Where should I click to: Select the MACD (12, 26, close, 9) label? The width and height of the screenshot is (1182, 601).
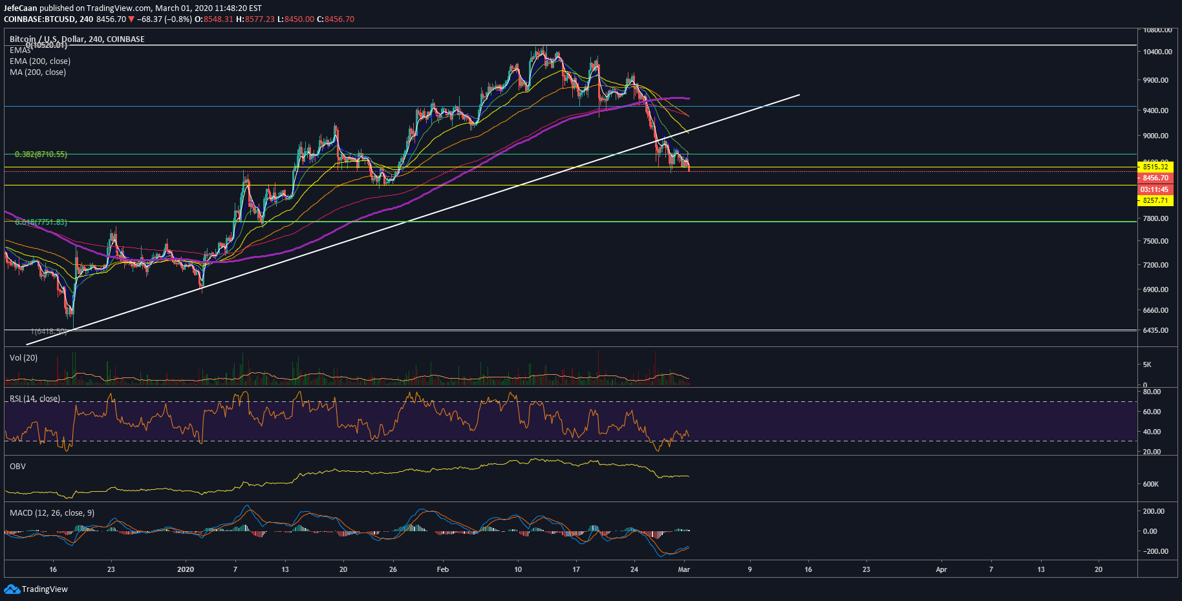click(x=52, y=513)
